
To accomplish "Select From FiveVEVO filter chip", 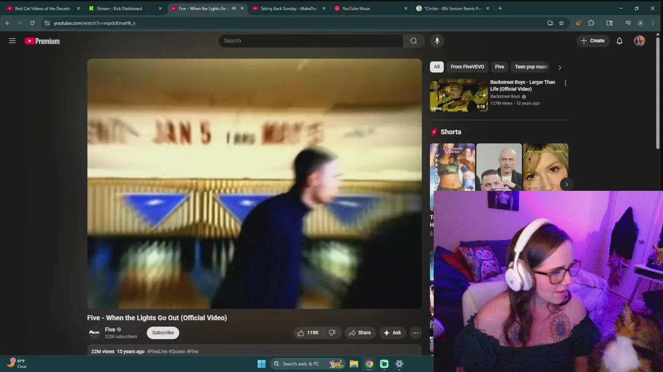I will [467, 67].
